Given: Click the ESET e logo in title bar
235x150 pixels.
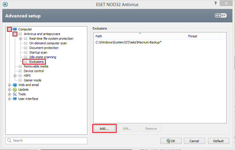Looking at the screenshot, I should 5,4.
